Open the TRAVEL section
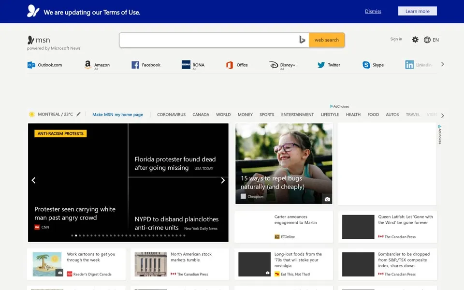 click(x=412, y=115)
